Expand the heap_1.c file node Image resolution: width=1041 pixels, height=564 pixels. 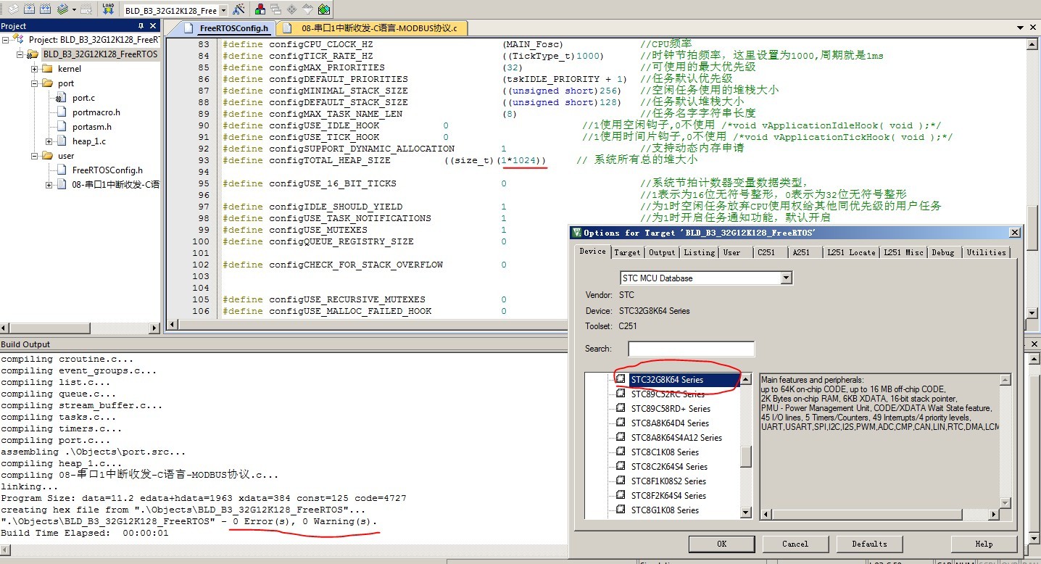coord(49,141)
